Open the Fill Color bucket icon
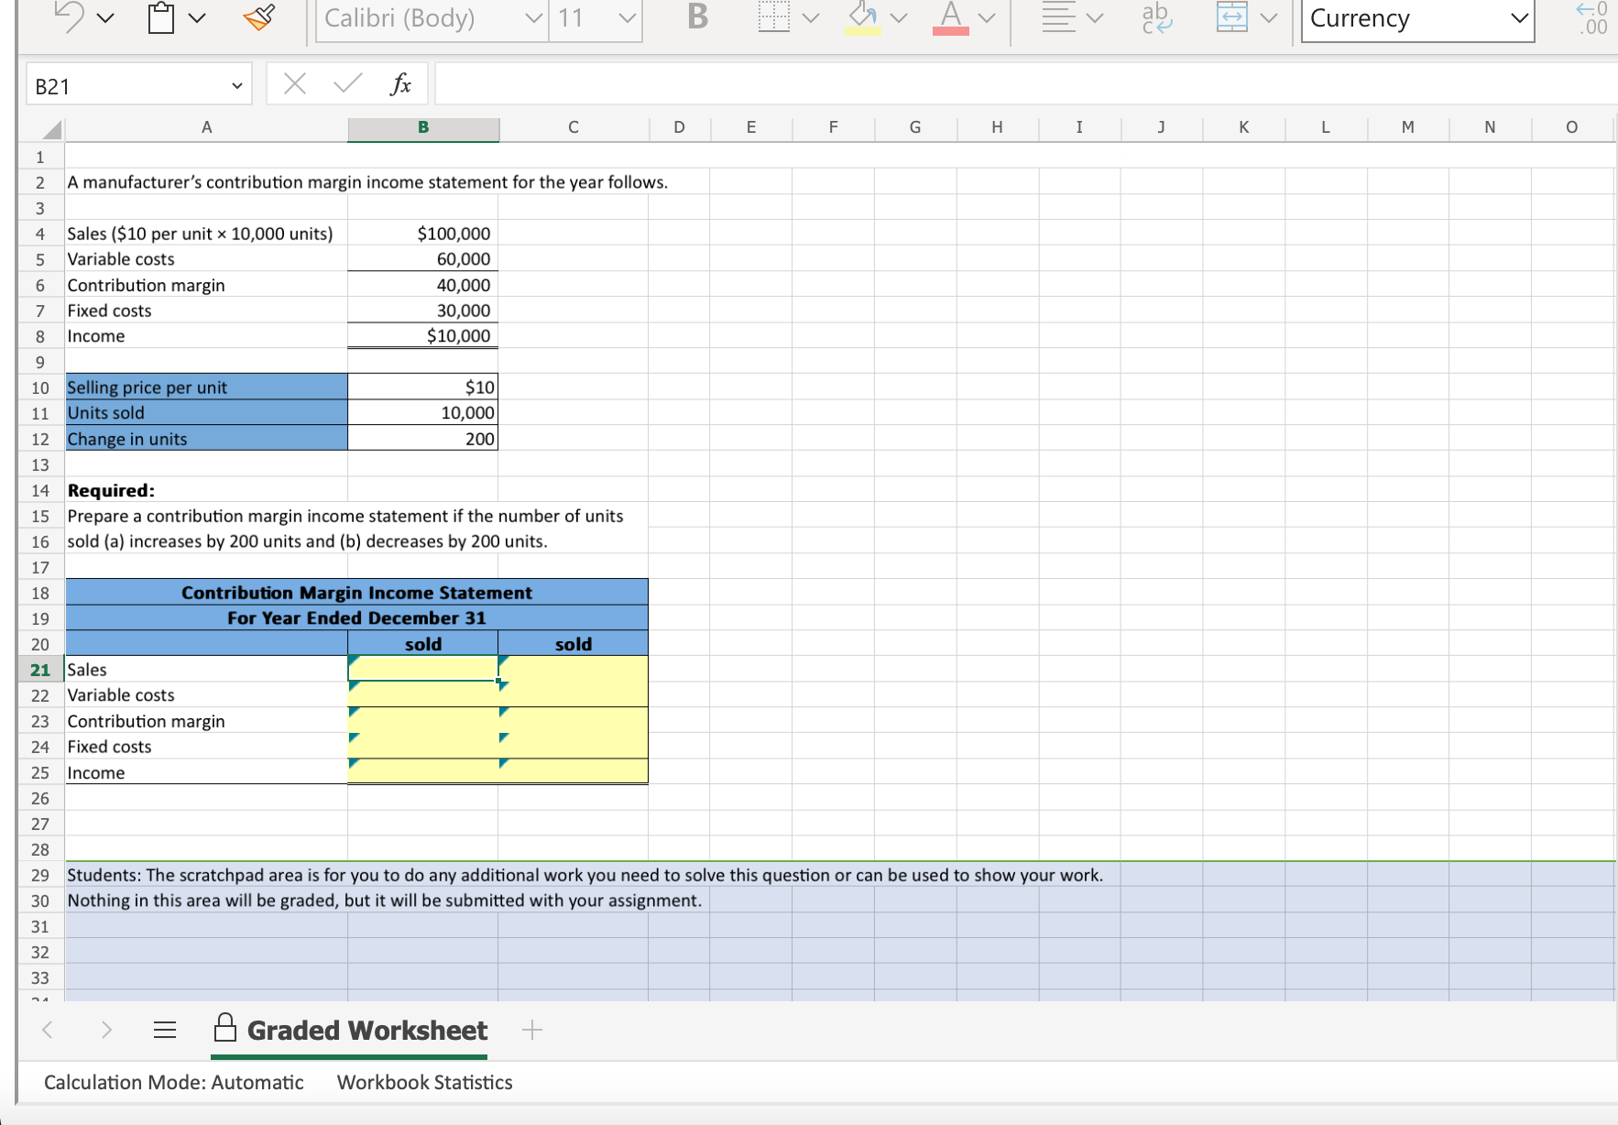This screenshot has width=1618, height=1125. point(861,18)
